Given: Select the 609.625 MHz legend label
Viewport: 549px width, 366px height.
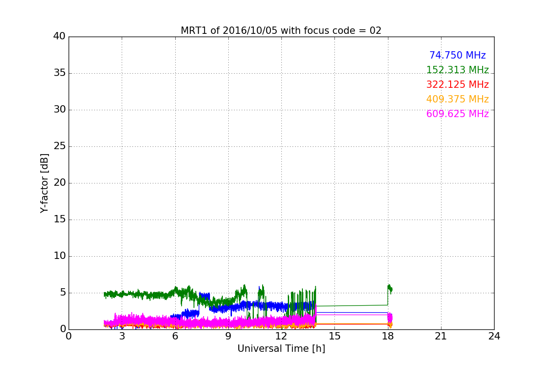Looking at the screenshot, I should (x=457, y=114).
